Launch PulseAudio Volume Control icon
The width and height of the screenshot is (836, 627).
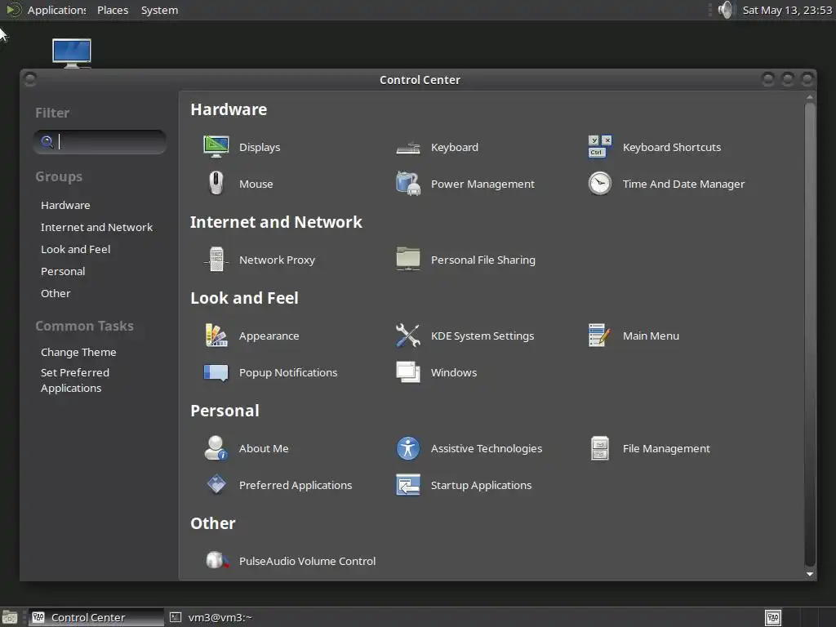click(217, 560)
